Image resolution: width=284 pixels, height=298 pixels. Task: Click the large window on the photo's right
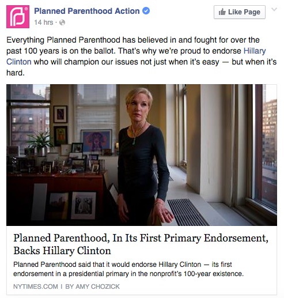point(265,146)
